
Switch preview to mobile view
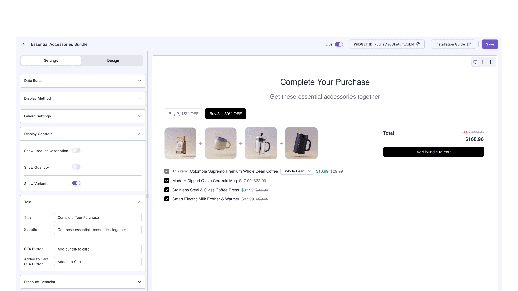(492, 62)
